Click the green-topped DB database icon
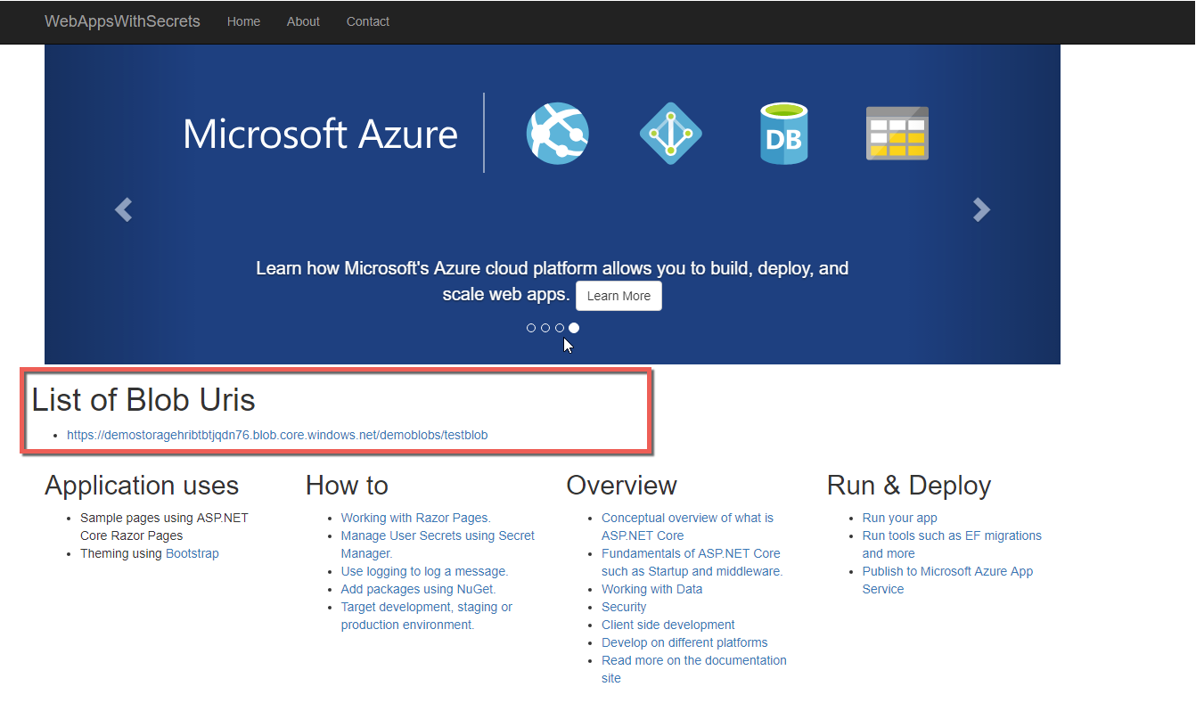Image resolution: width=1196 pixels, height=703 pixels. pyautogui.click(x=784, y=134)
